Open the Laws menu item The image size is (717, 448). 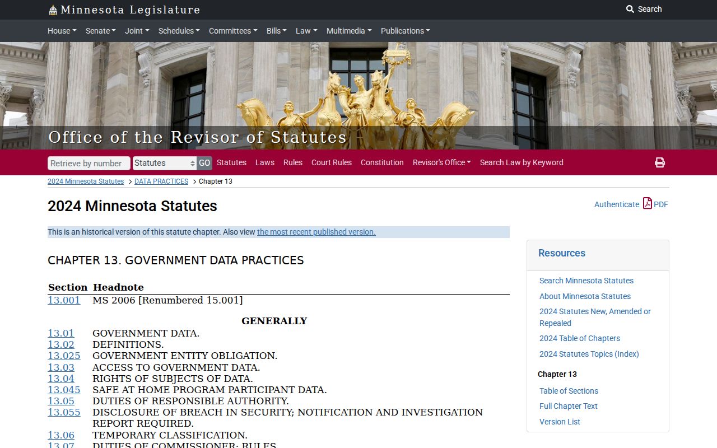pyautogui.click(x=265, y=162)
